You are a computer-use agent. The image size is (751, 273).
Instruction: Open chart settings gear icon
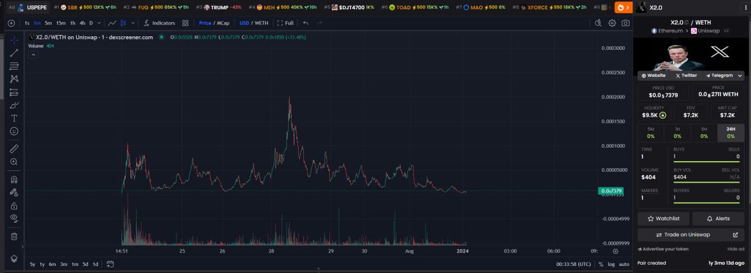point(611,23)
